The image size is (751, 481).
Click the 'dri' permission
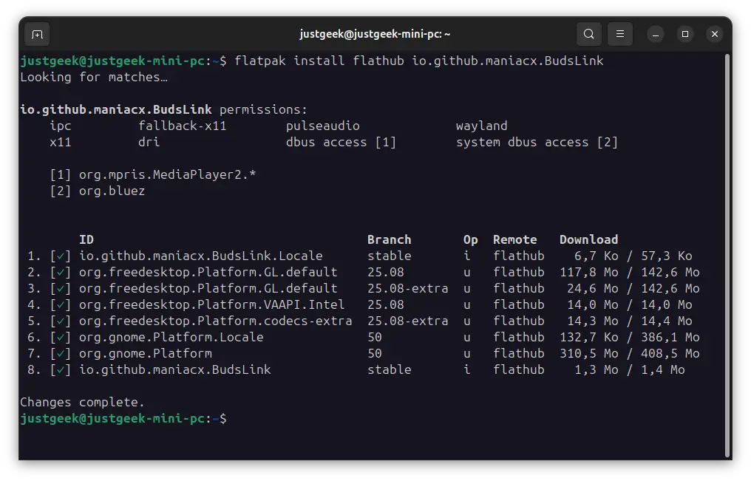149,142
